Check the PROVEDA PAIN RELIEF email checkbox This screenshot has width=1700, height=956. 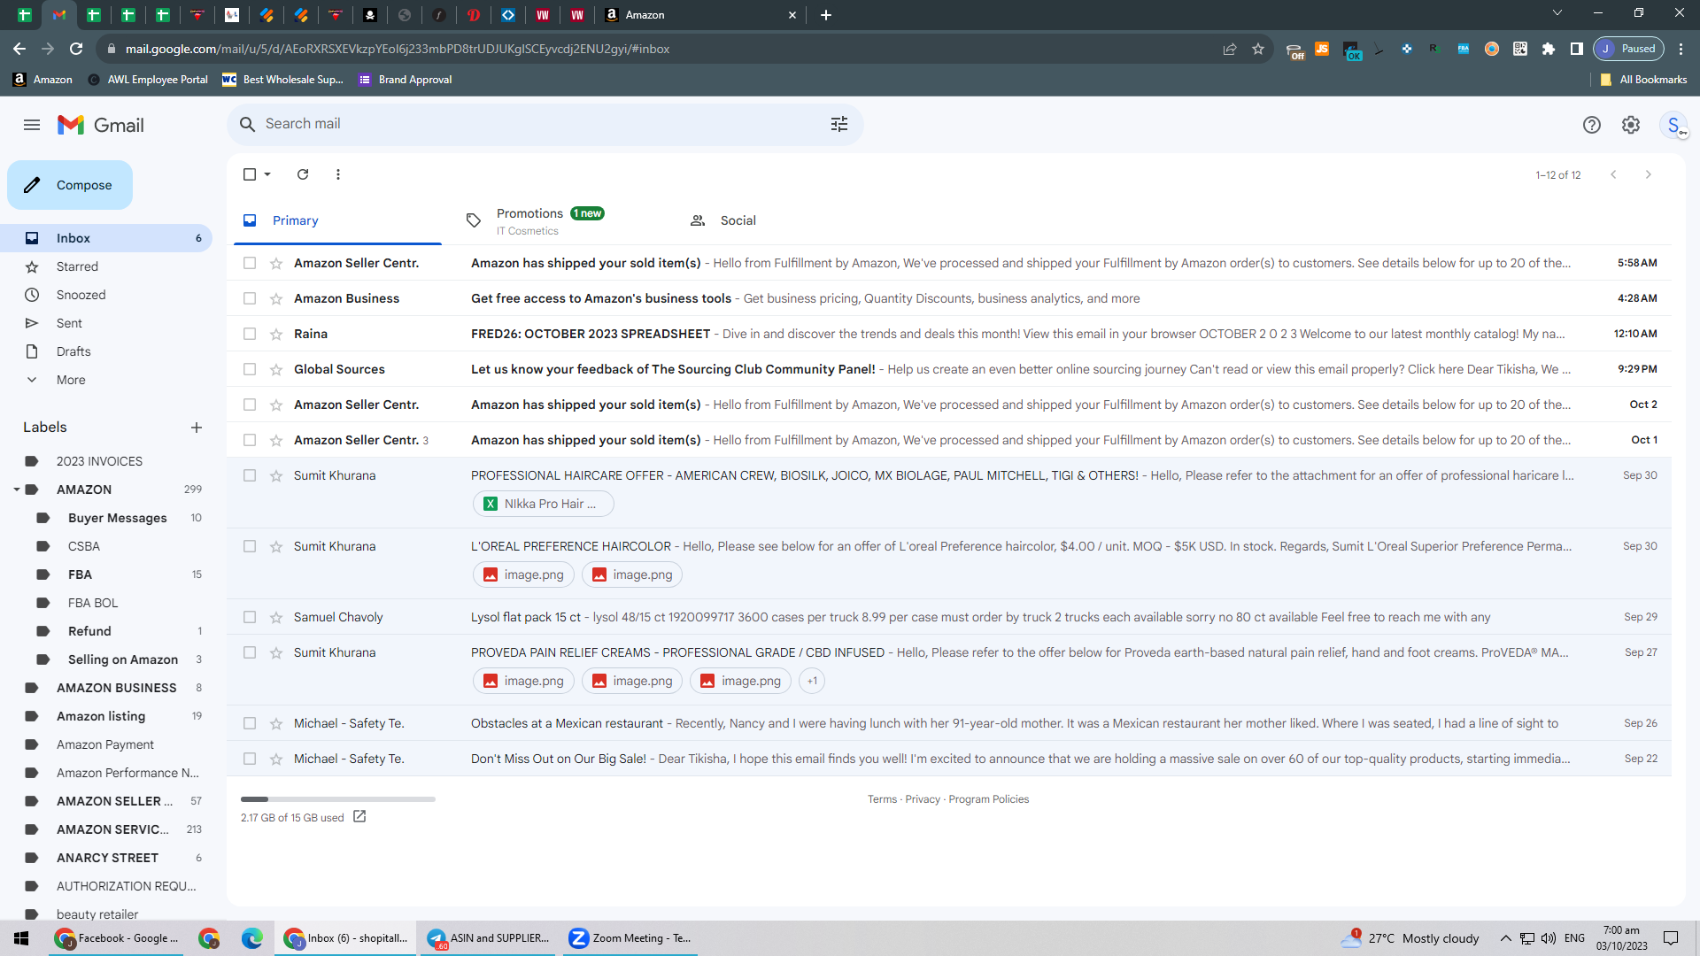(x=250, y=652)
